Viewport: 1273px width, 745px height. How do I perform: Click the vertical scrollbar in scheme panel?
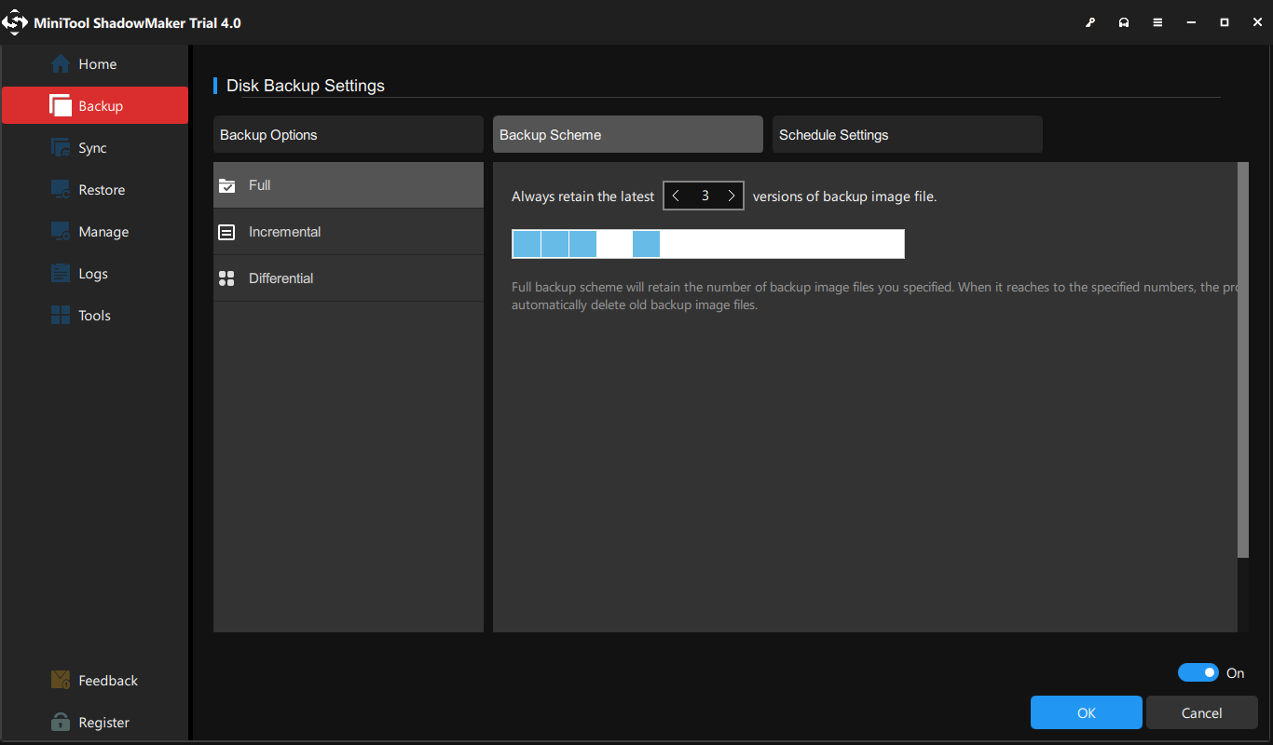pyautogui.click(x=1242, y=360)
